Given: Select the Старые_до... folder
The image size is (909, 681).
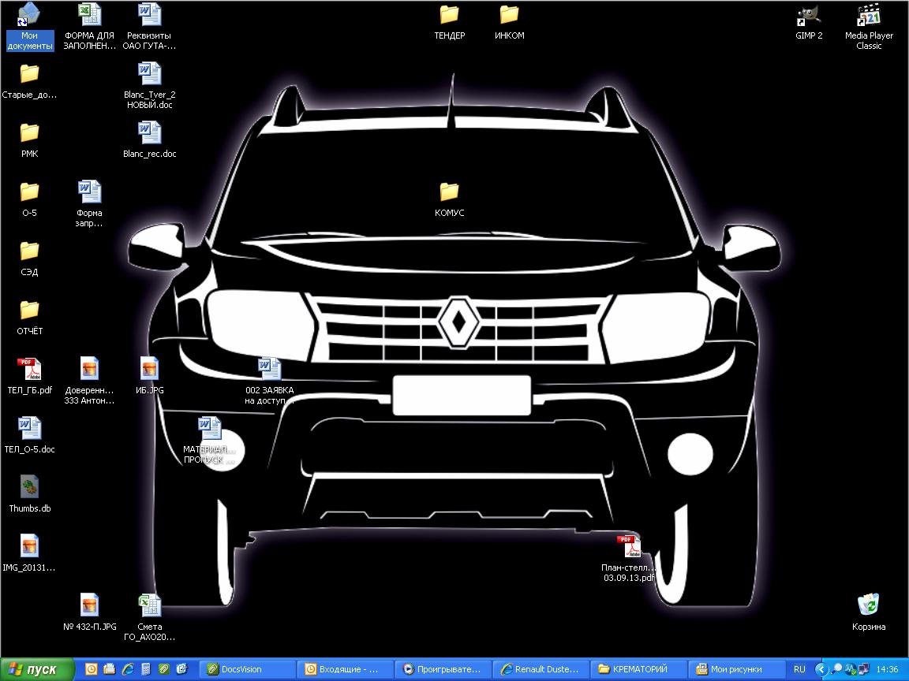Looking at the screenshot, I should pos(29,81).
